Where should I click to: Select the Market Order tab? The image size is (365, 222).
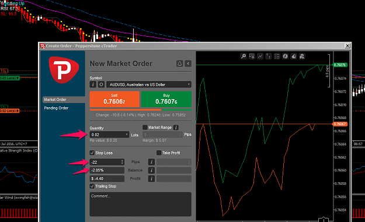(64, 100)
